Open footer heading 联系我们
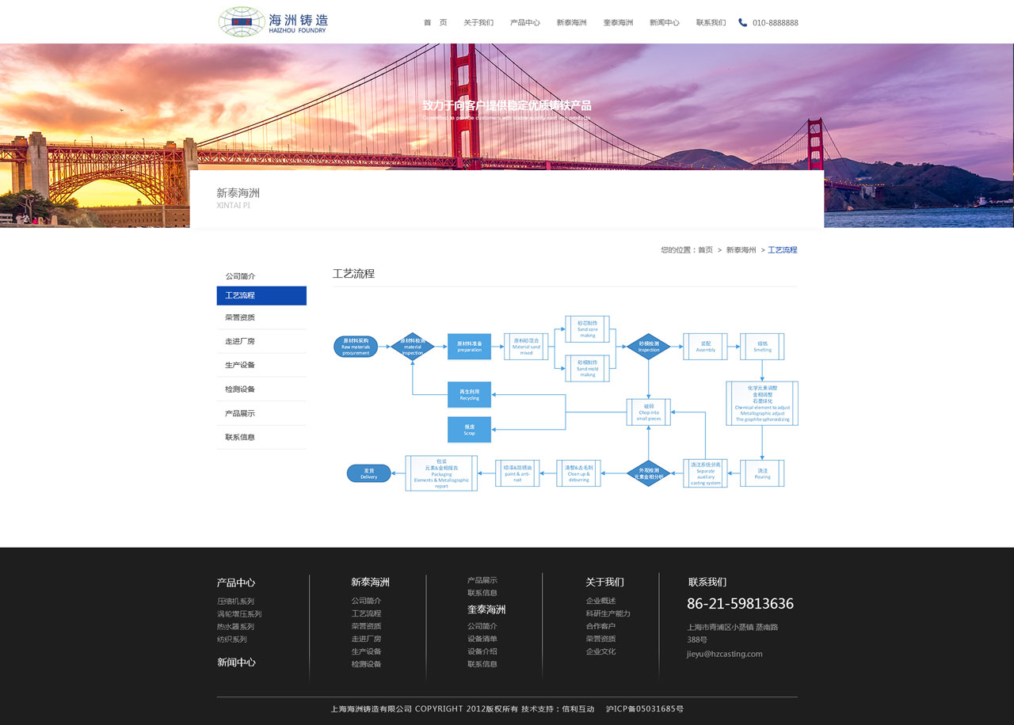This screenshot has height=725, width=1014. click(707, 583)
